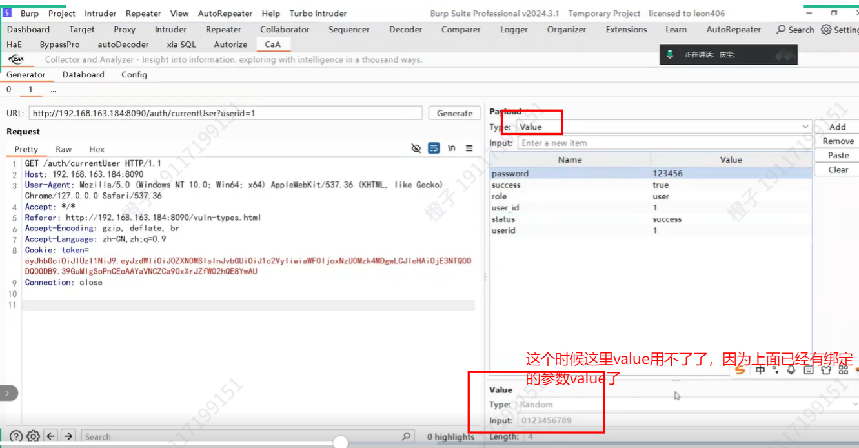Open the Help menu
The image size is (859, 448).
[271, 14]
